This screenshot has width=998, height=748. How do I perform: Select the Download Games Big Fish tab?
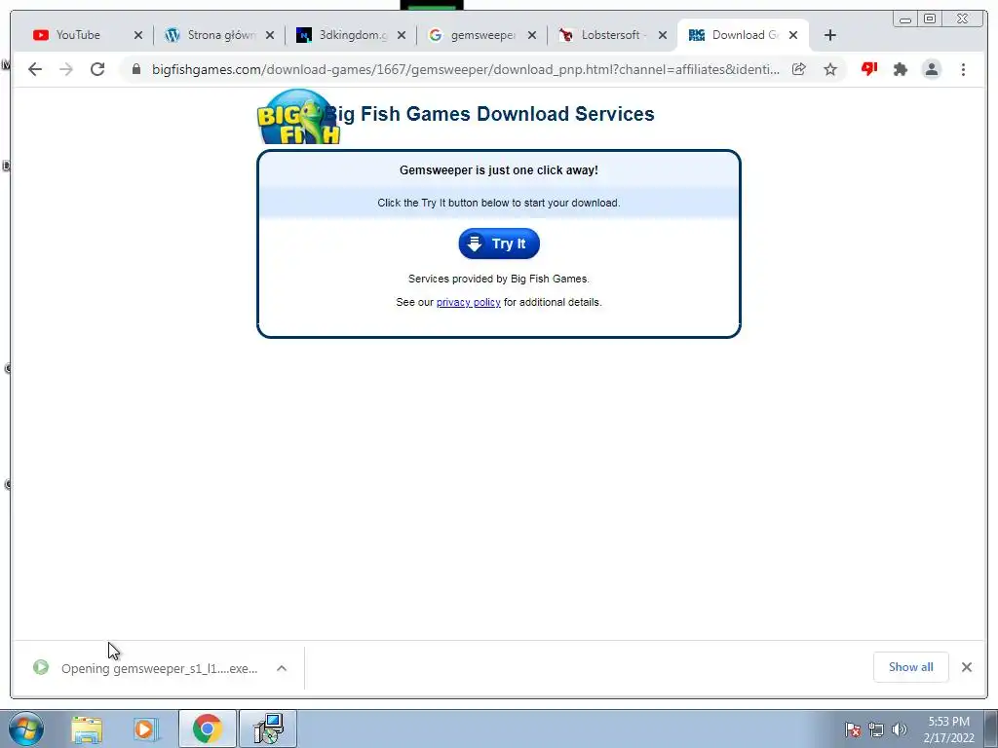737,35
